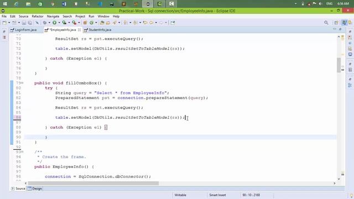Click the Previous Annotation toolbar icon
The image size is (354, 199).
136,23
